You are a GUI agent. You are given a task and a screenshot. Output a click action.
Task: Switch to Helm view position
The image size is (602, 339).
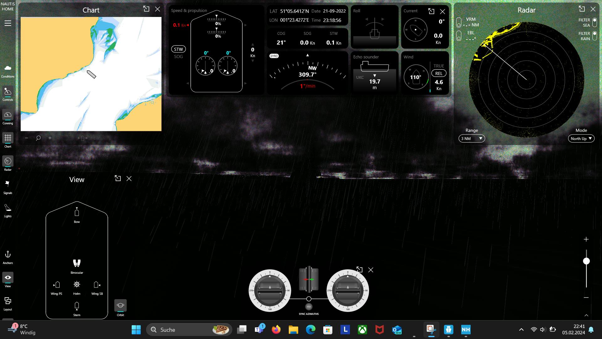77,285
